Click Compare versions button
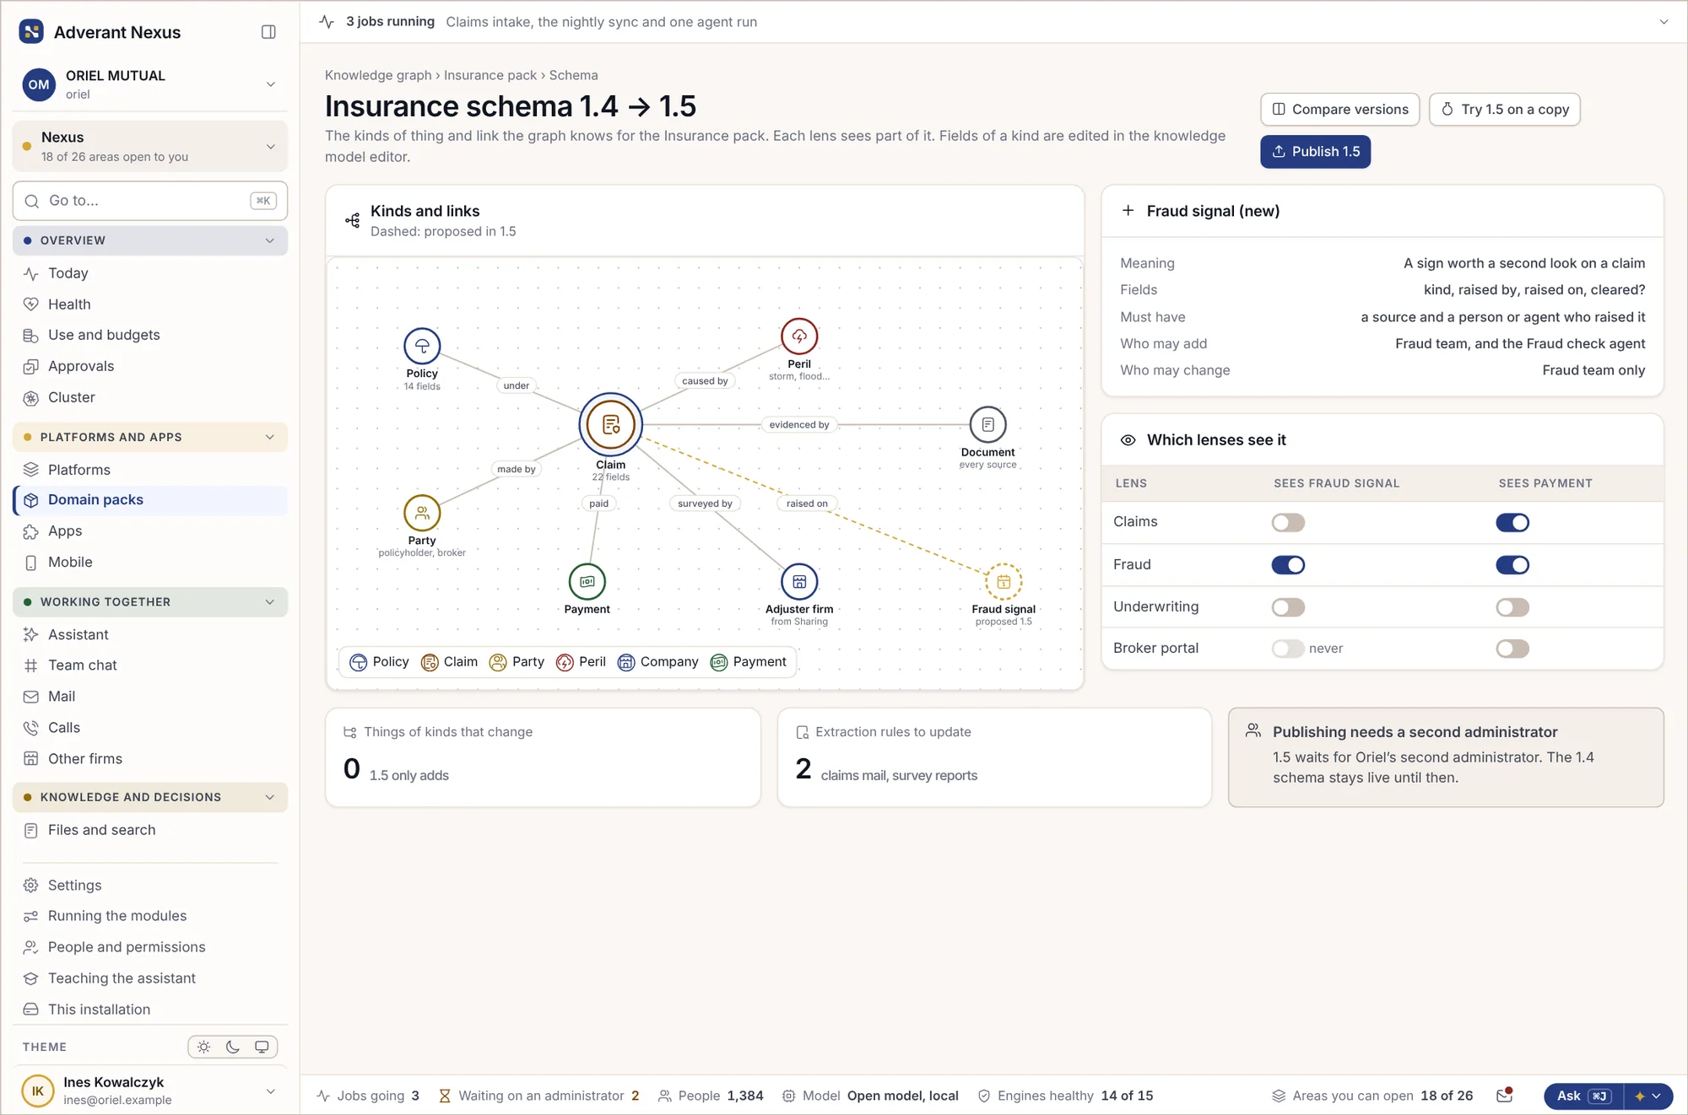 pyautogui.click(x=1339, y=110)
